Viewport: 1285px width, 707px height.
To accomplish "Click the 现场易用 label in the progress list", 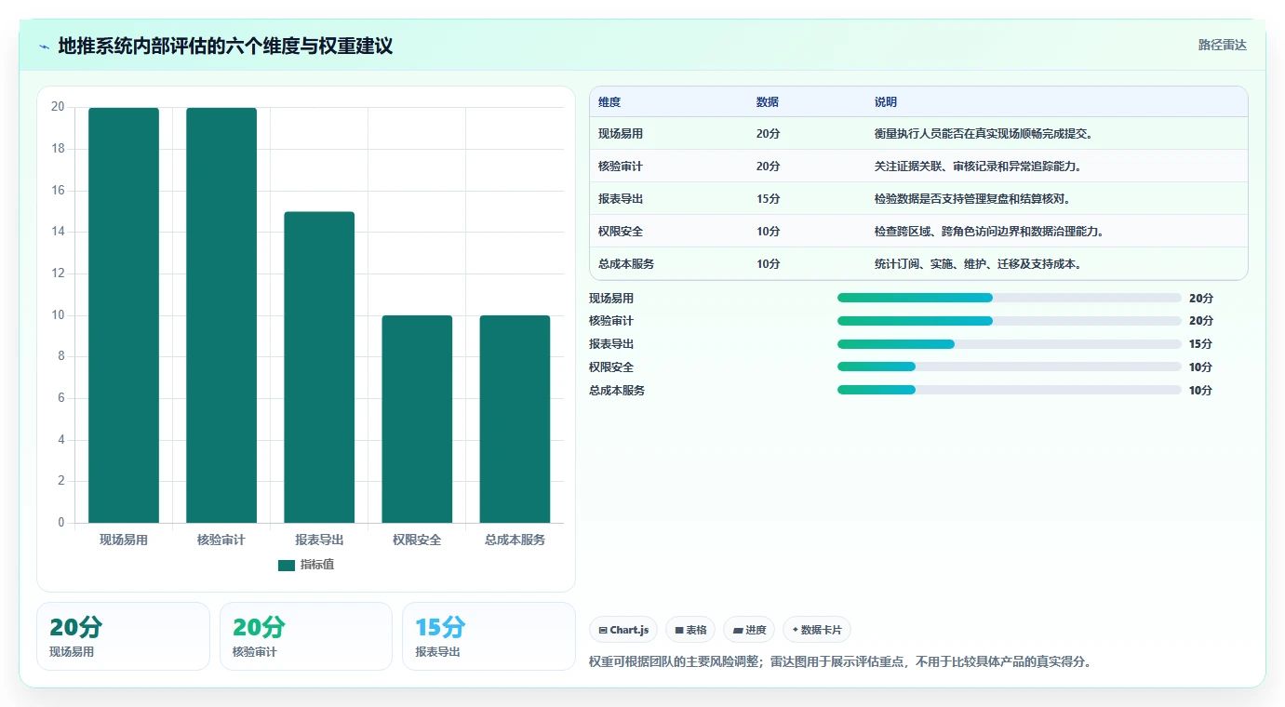I will coord(611,299).
